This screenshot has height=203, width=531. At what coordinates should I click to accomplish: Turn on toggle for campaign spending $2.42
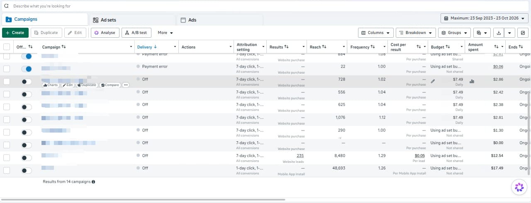[x=26, y=94]
